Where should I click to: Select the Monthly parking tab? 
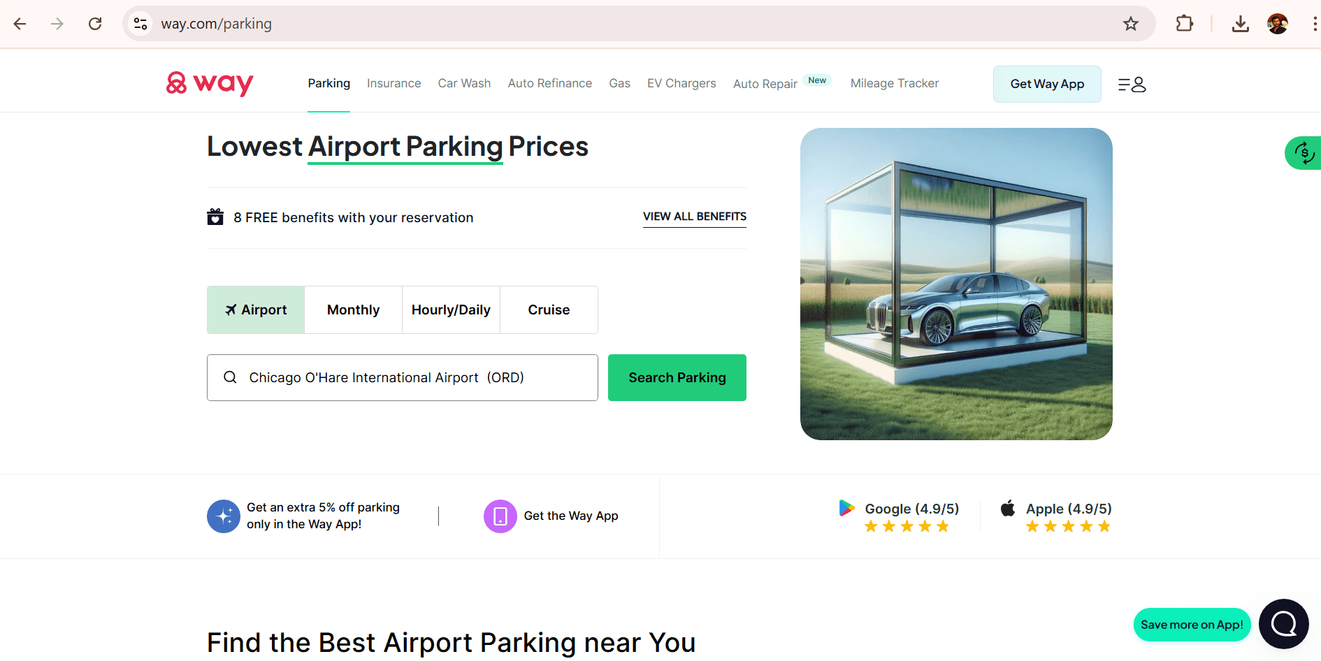coord(353,310)
